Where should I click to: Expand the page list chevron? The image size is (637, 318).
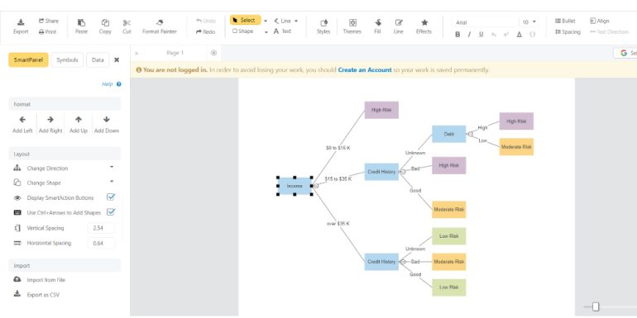coord(136,53)
